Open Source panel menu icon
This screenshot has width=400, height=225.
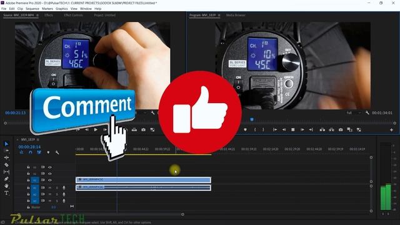tap(37, 16)
